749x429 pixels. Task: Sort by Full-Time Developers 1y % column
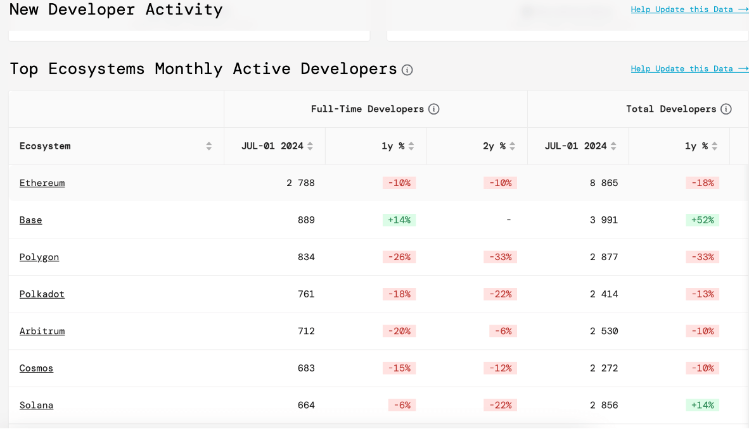tap(411, 146)
